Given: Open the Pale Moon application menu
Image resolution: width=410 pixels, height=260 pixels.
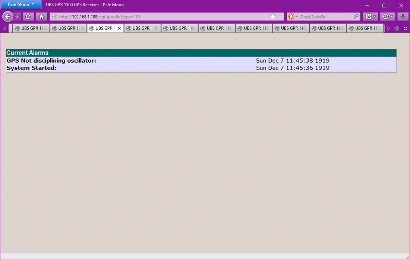Looking at the screenshot, I should [x=21, y=4].
